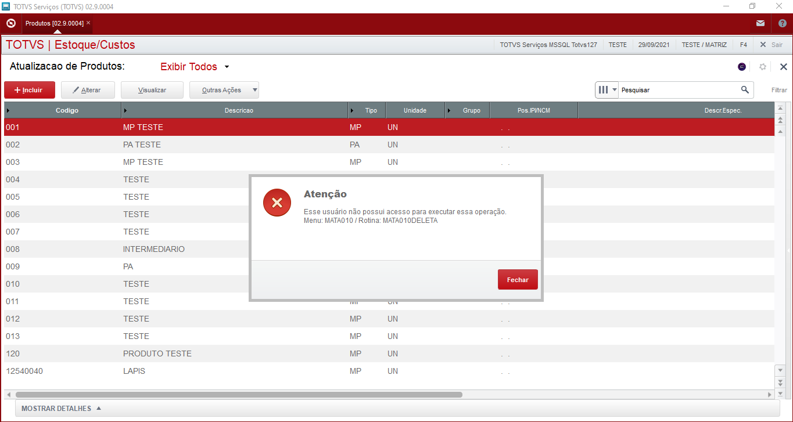Click the Visualizar button
The width and height of the screenshot is (793, 422).
pos(152,90)
